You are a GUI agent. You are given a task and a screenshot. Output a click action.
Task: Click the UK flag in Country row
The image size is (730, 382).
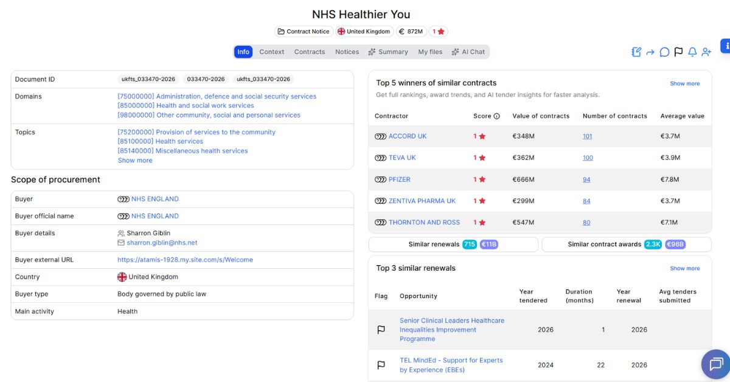point(122,277)
